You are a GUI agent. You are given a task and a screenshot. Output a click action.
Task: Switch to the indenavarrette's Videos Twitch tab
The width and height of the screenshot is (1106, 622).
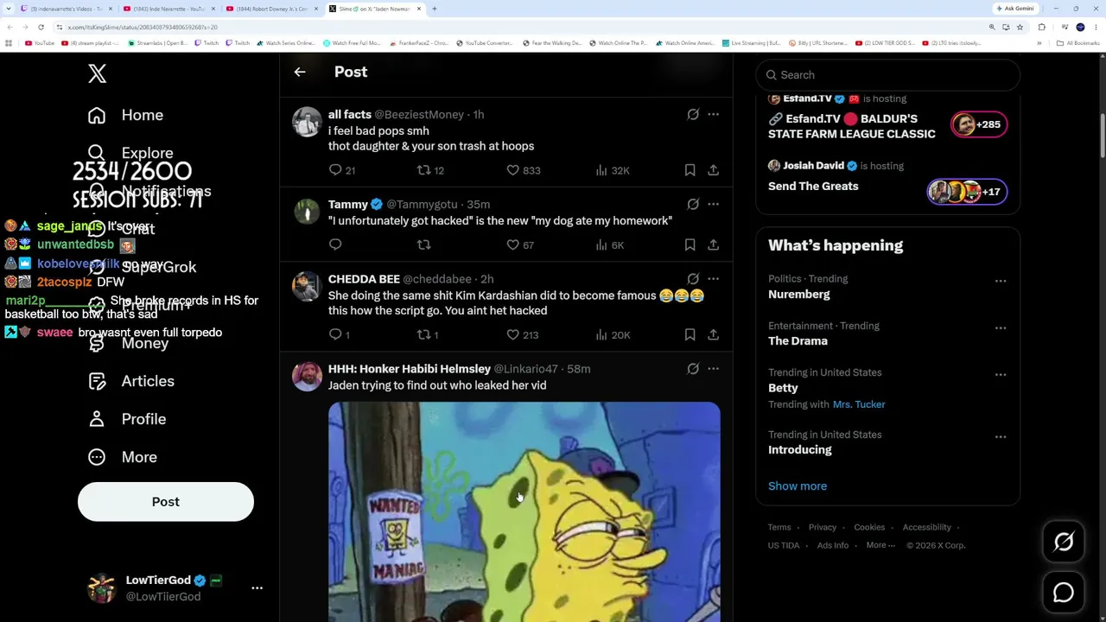pos(67,9)
